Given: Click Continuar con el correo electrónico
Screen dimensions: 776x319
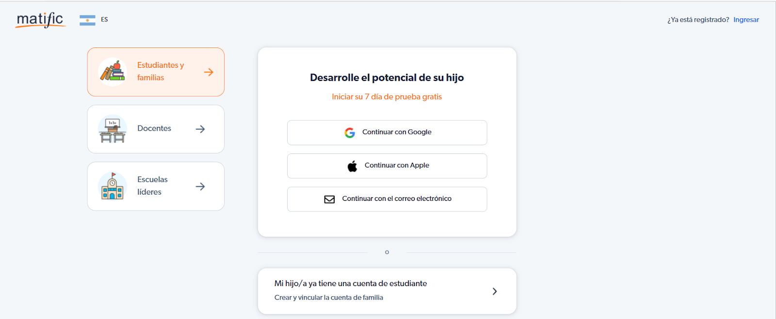Looking at the screenshot, I should pyautogui.click(x=387, y=199).
